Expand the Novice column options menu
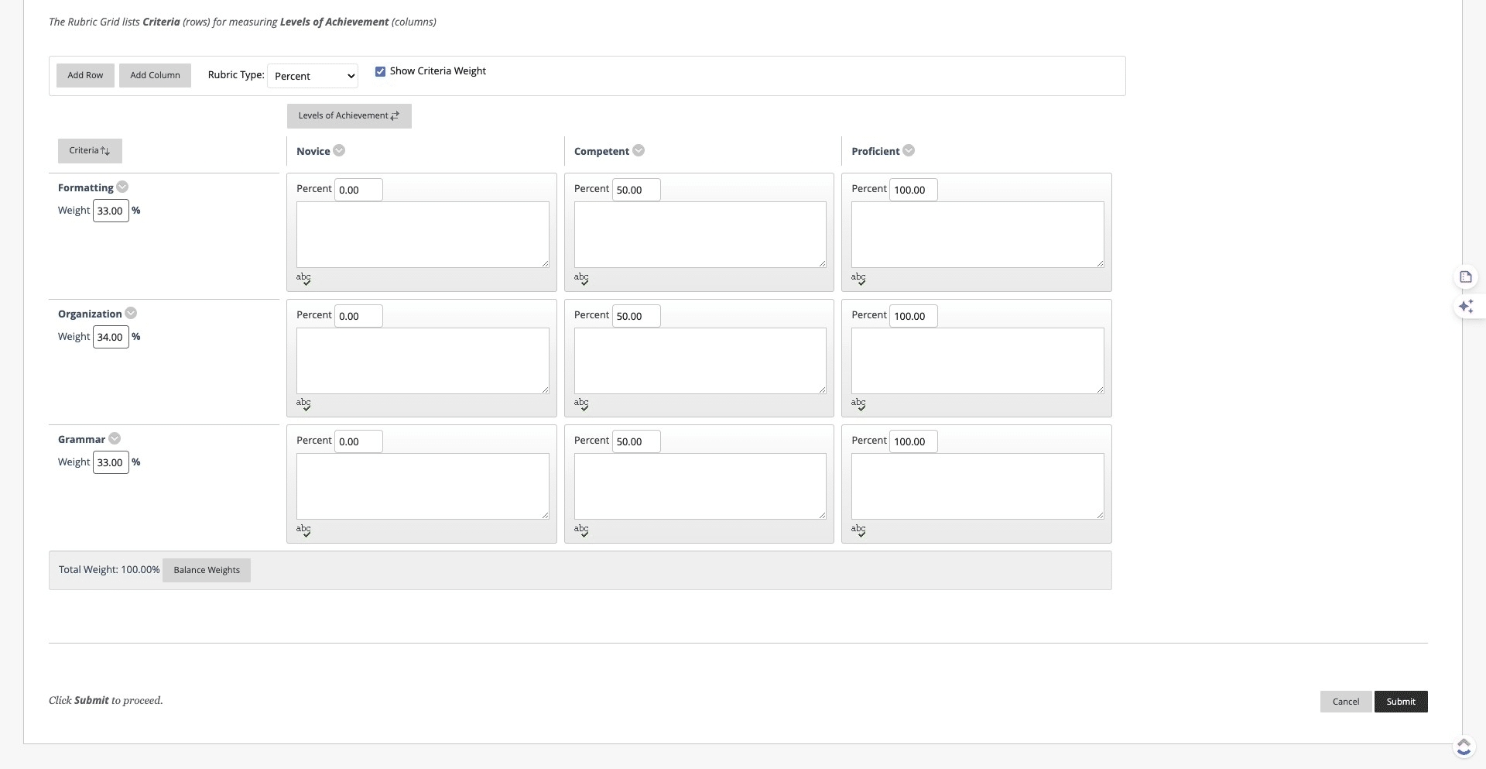Image resolution: width=1486 pixels, height=769 pixels. (x=339, y=151)
